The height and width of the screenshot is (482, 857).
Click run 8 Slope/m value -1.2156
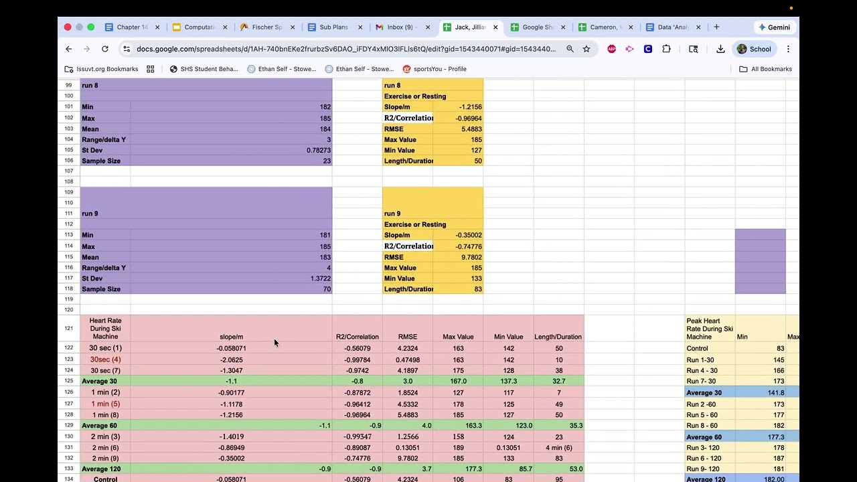[458, 107]
